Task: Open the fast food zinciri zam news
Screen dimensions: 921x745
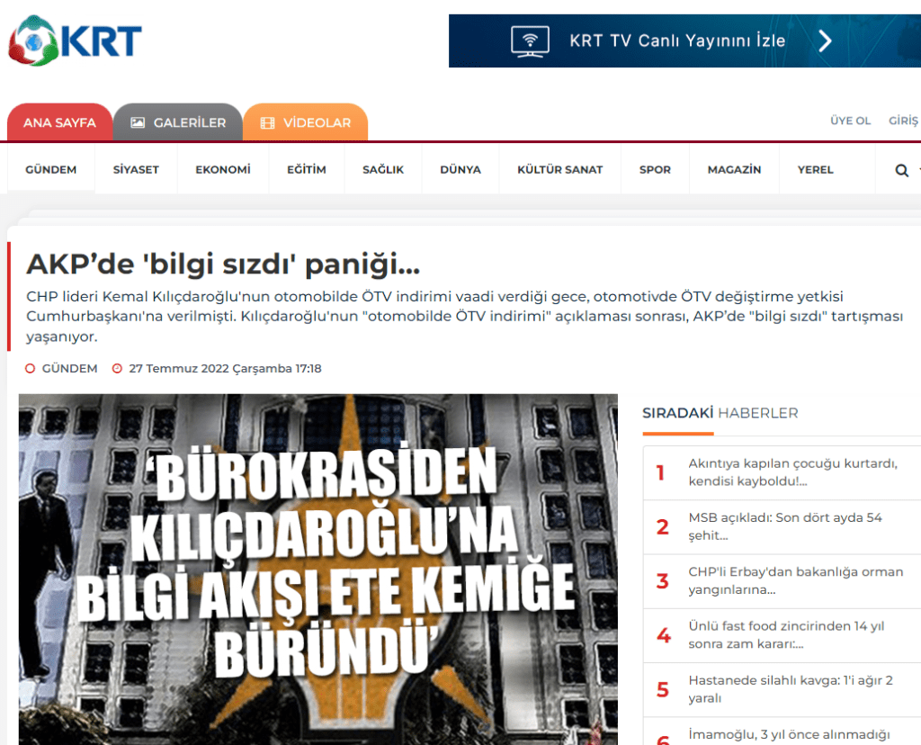Action: click(x=784, y=634)
